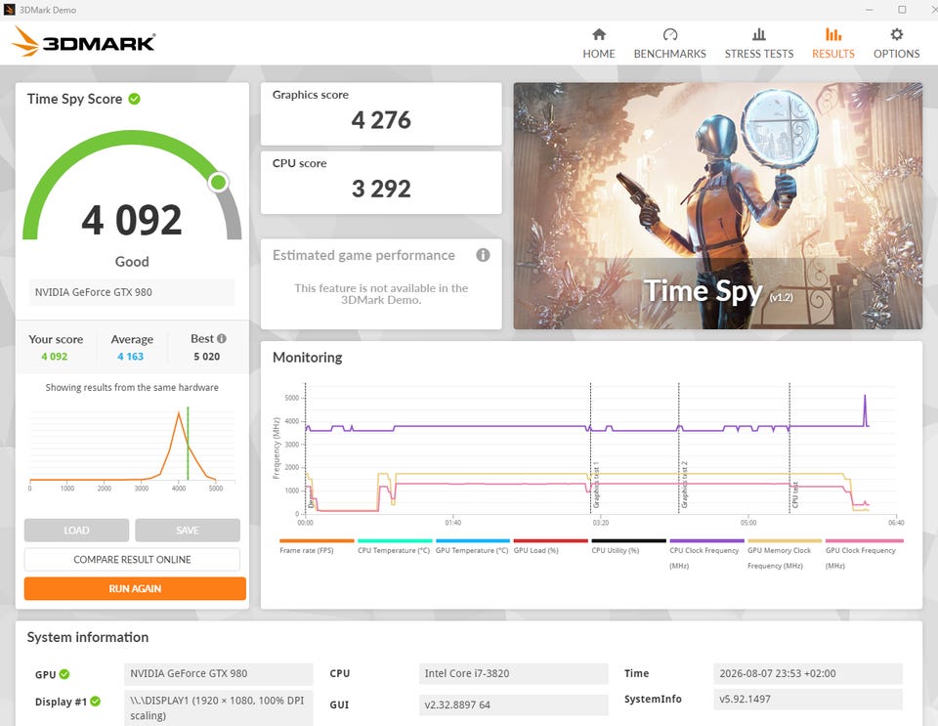
Task: Click the RUN AGAIN button
Action: (x=135, y=588)
